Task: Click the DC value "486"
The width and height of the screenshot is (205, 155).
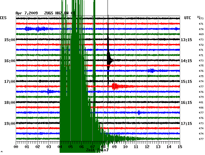Action: pos(201,108)
